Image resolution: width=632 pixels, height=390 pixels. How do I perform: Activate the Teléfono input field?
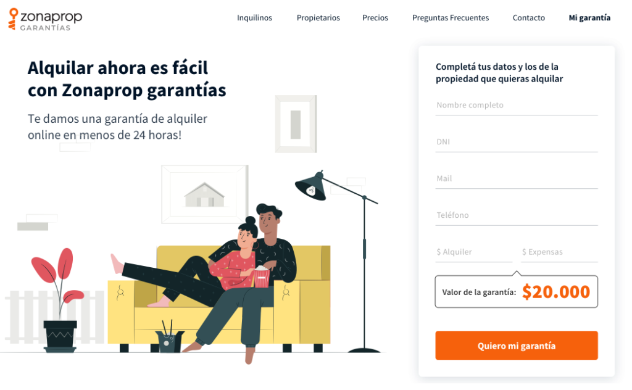[x=517, y=215]
